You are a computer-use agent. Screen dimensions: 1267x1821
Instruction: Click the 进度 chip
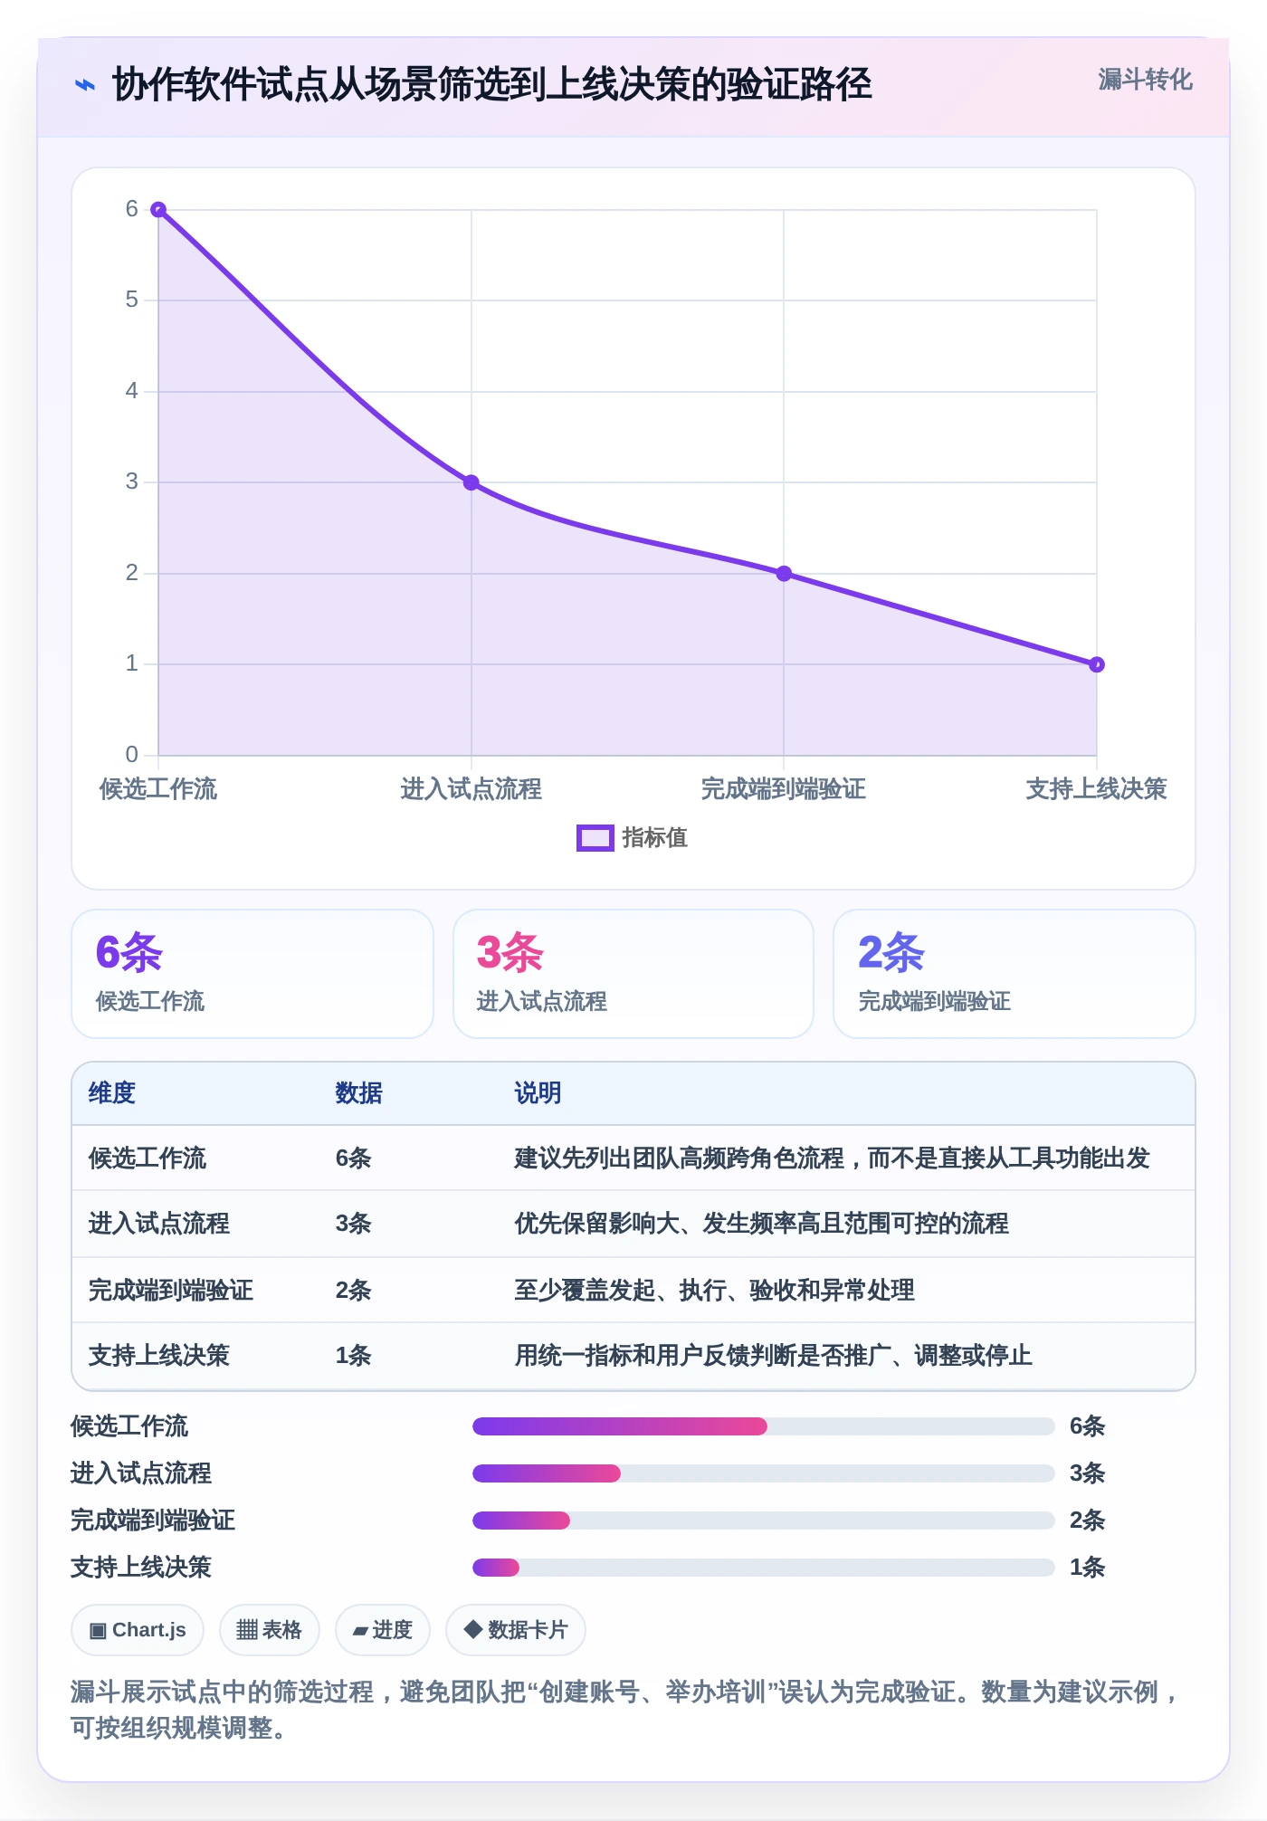coord(383,1630)
